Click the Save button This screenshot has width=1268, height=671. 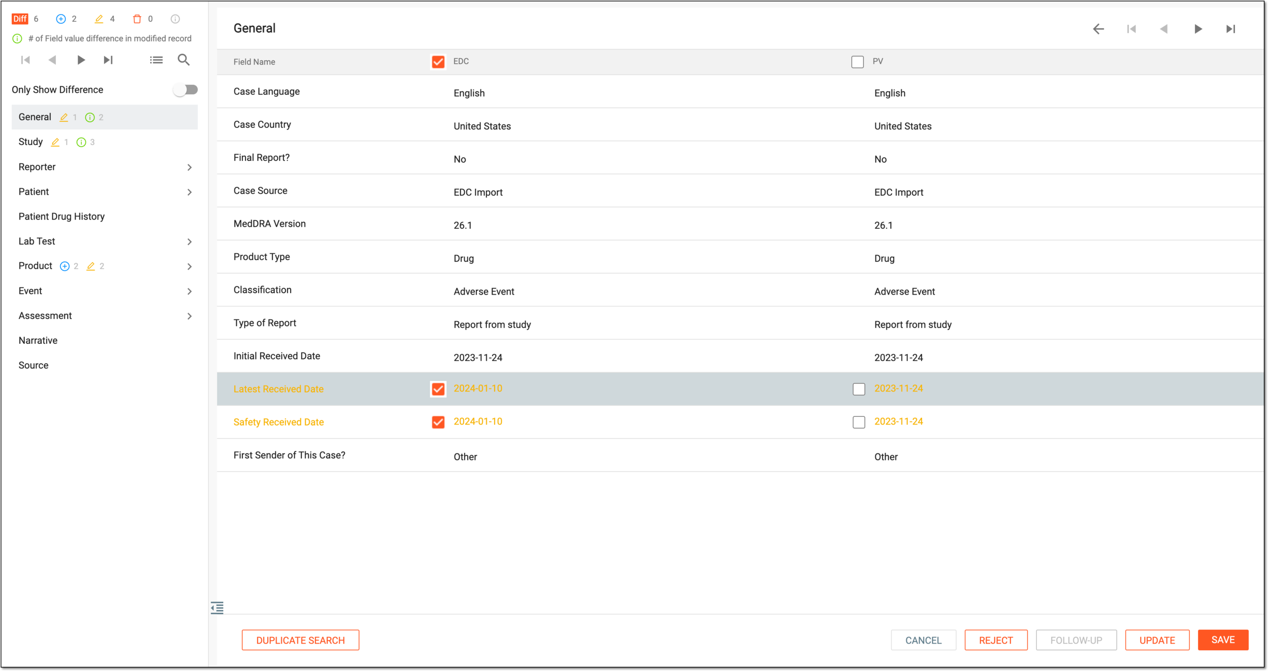[x=1223, y=640]
